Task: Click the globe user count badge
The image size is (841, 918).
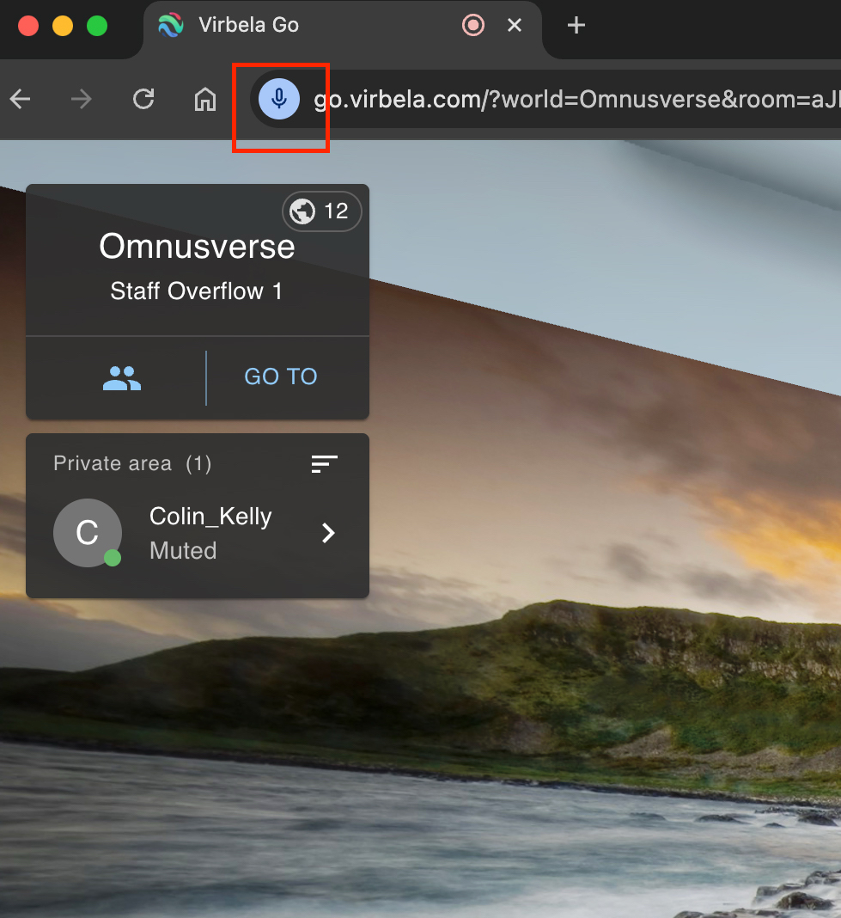Action: [x=322, y=211]
